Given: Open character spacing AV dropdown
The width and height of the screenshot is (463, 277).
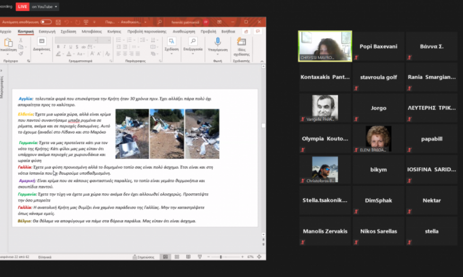Looking at the screenshot, I should tap(91, 47).
